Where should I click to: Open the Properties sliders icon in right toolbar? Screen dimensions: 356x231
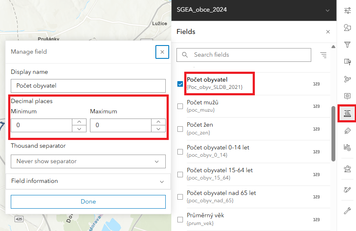pyautogui.click(x=347, y=11)
